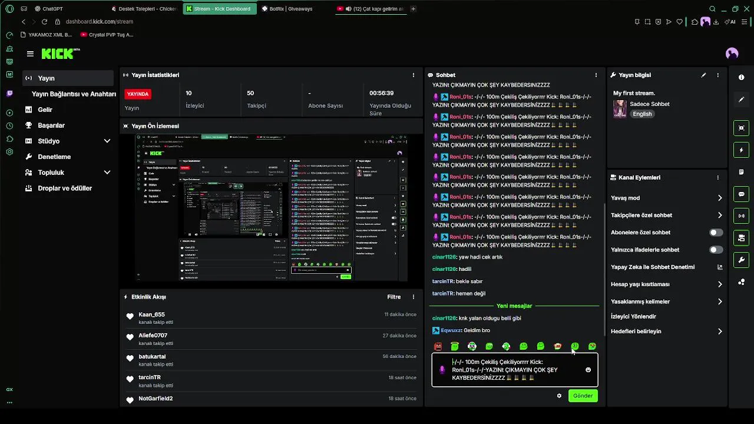Click the Yeni mesajlar divider
The width and height of the screenshot is (754, 424).
pyautogui.click(x=514, y=306)
